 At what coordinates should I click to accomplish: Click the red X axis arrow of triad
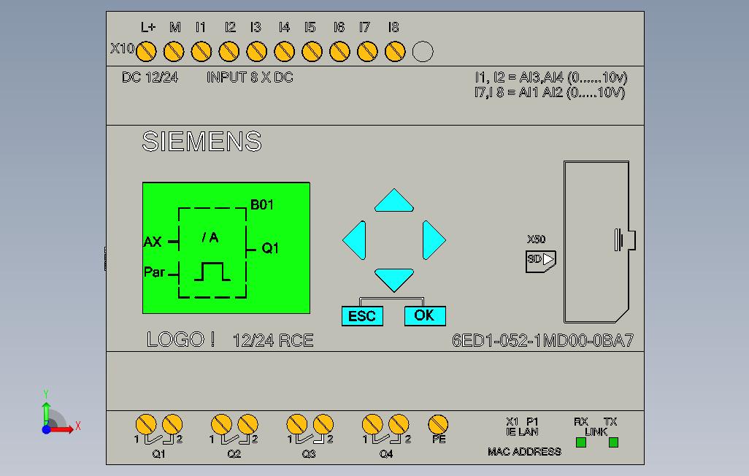pos(62,429)
